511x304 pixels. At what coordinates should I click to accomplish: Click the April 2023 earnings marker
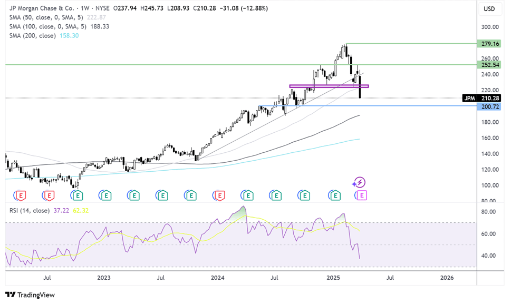pos(134,195)
